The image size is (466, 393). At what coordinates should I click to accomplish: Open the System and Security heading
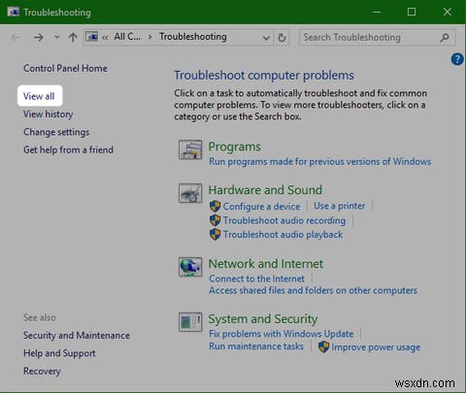[x=263, y=319]
